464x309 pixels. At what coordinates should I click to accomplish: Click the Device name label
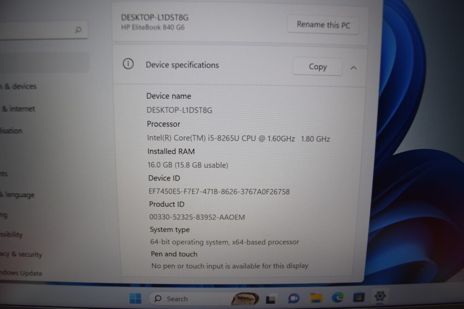click(x=169, y=96)
